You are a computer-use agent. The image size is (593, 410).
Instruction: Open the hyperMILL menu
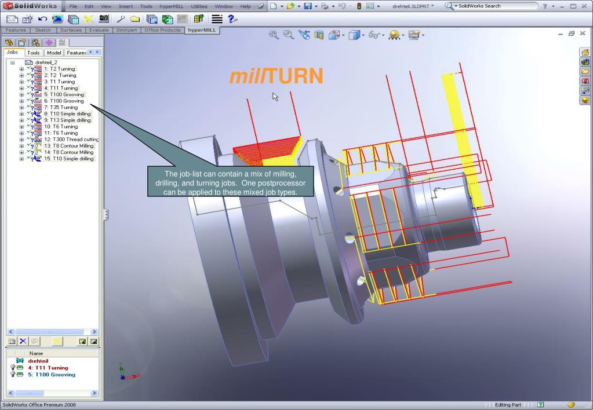point(172,6)
